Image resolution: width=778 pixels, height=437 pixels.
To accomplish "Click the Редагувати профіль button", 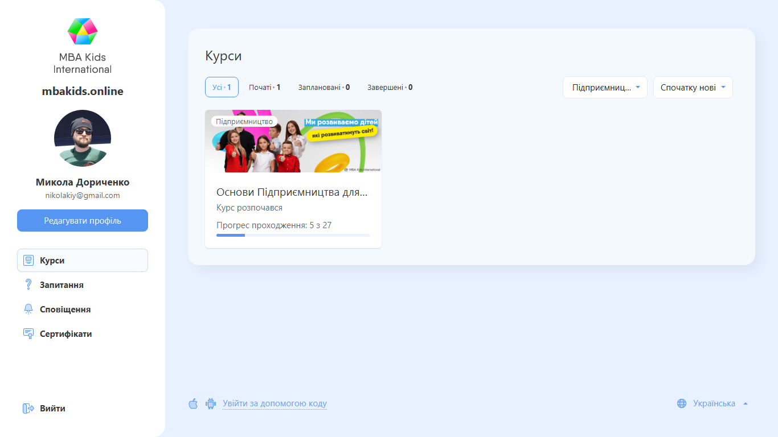I will tap(83, 221).
